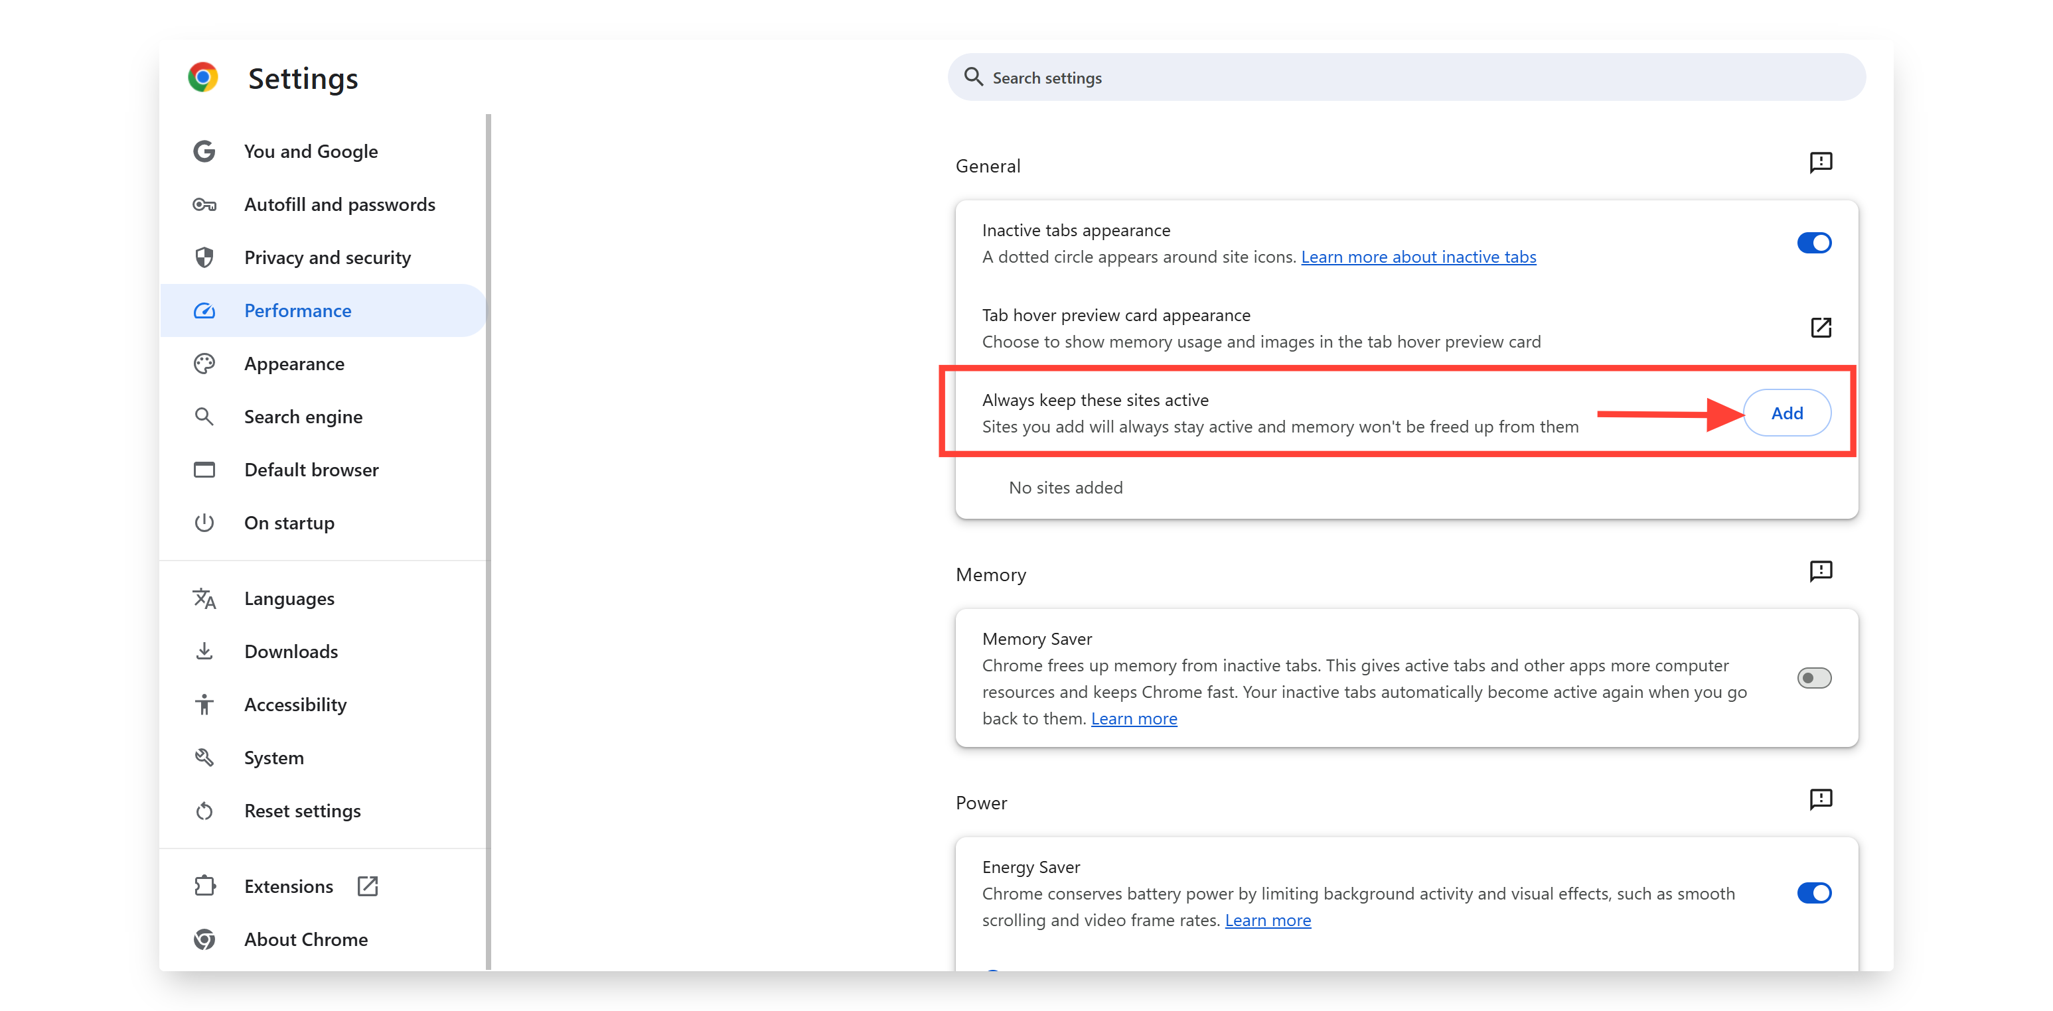Image resolution: width=2053 pixels, height=1011 pixels.
Task: Click the wrench icon for System
Action: click(x=204, y=758)
